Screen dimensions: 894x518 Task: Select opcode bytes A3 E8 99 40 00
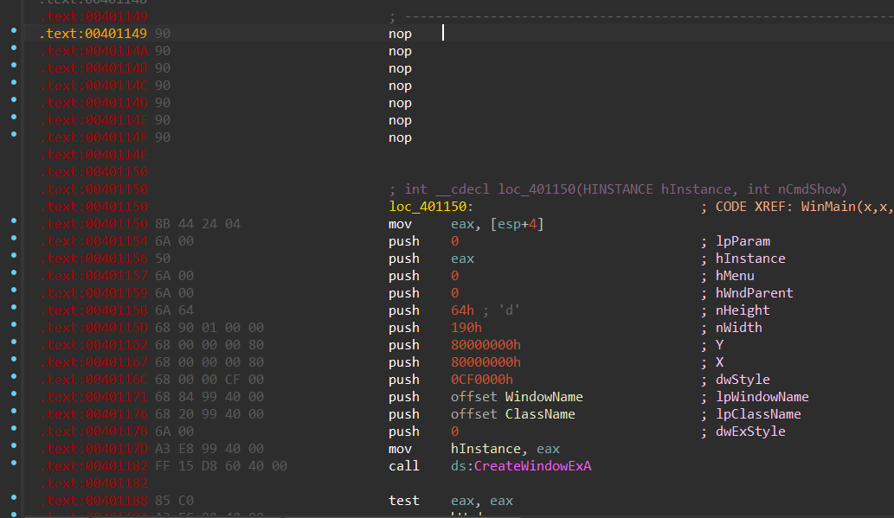pyautogui.click(x=209, y=449)
